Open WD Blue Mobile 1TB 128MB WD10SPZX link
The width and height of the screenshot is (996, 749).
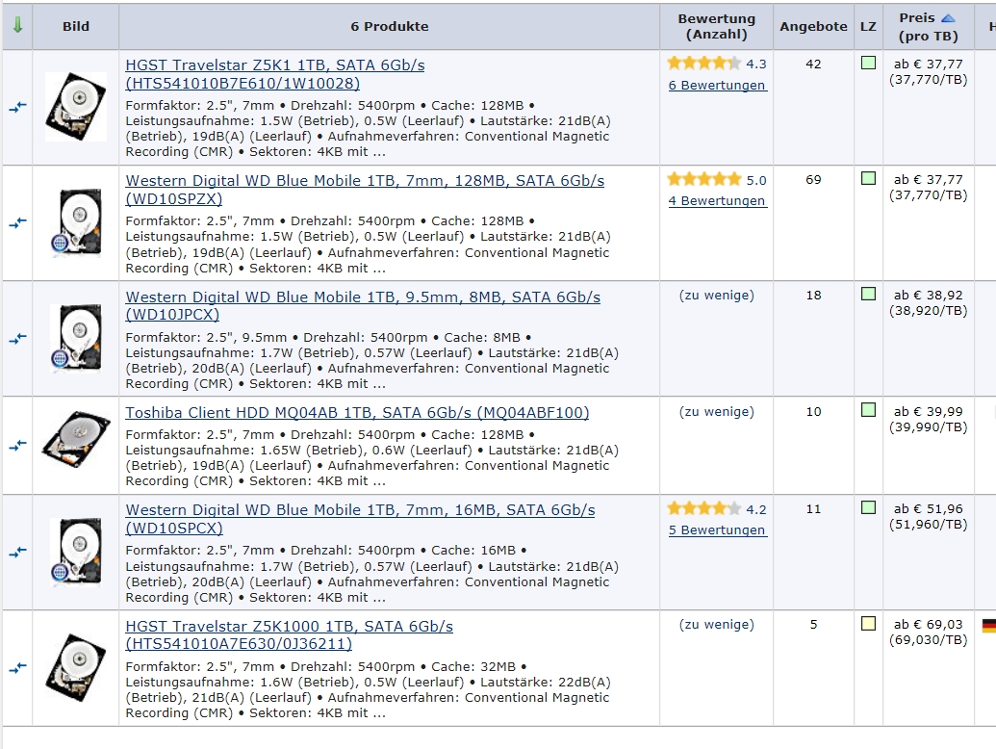(365, 190)
